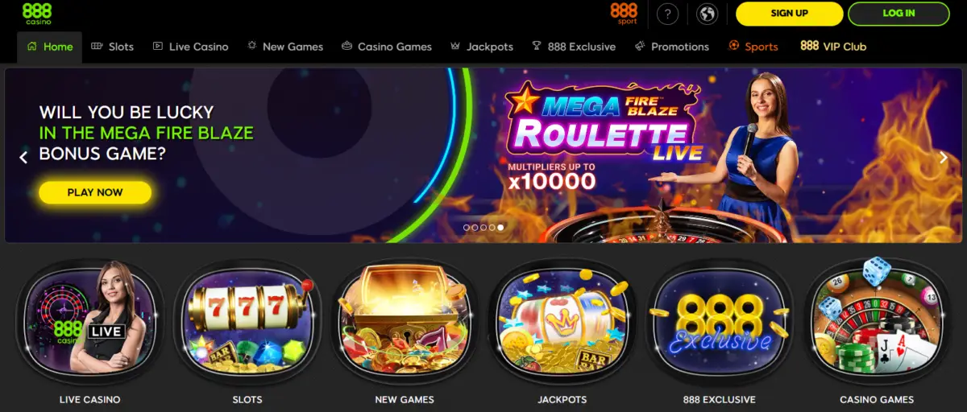Open the Slots 777 category tile

[247, 323]
